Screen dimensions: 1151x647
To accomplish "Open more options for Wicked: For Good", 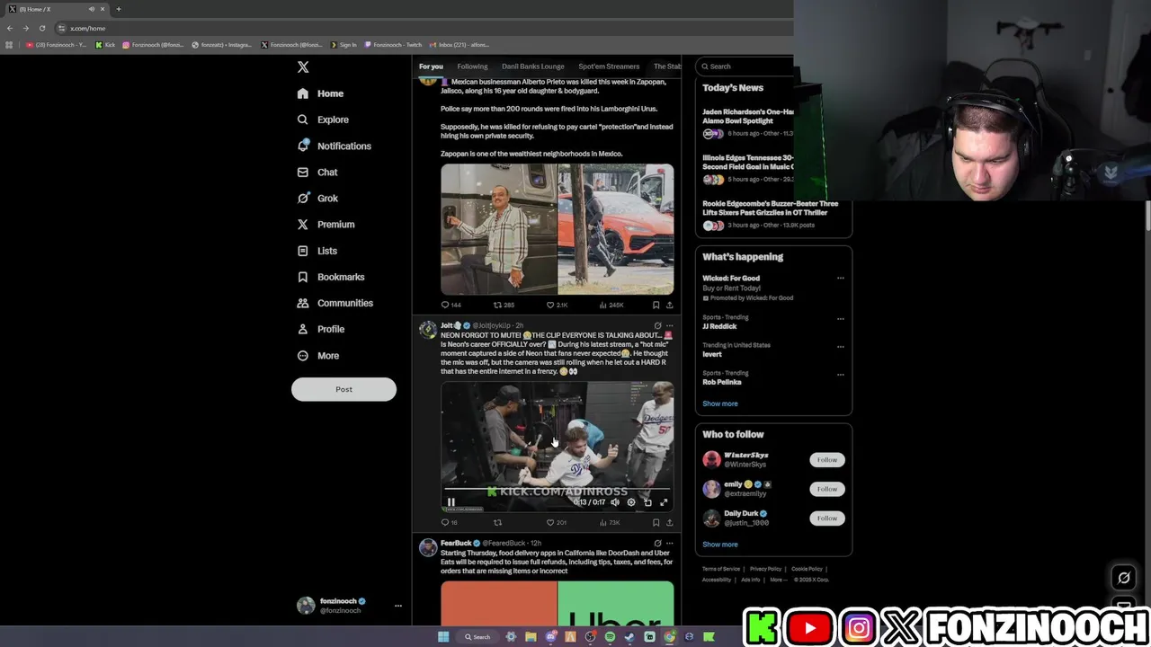I will tap(841, 278).
